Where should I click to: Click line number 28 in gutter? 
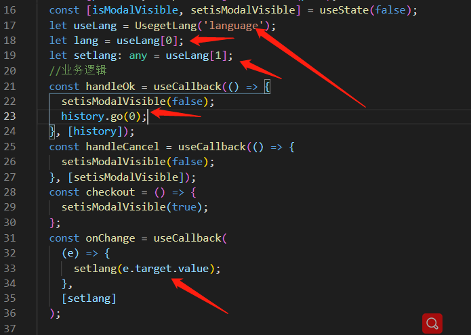(x=9, y=192)
